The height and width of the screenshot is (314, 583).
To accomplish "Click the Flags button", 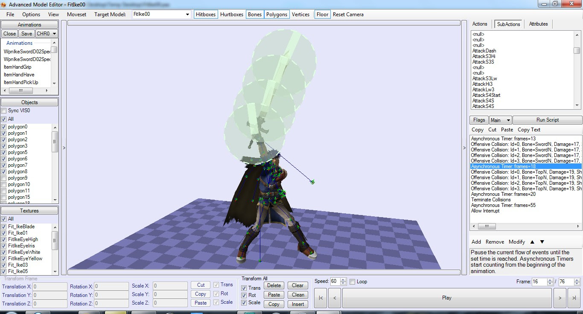I will pos(479,120).
